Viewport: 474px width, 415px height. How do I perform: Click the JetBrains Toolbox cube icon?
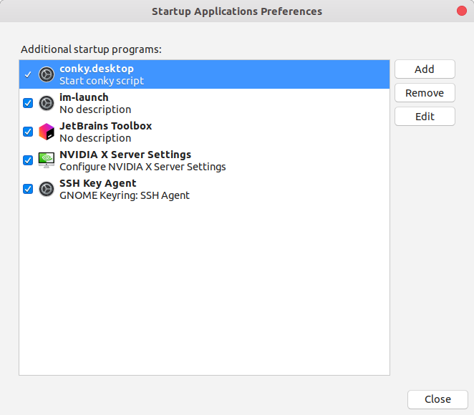[47, 132]
